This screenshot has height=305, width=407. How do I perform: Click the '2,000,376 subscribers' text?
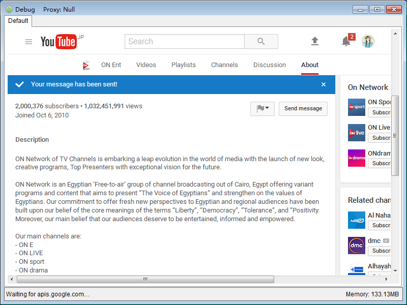(x=47, y=106)
